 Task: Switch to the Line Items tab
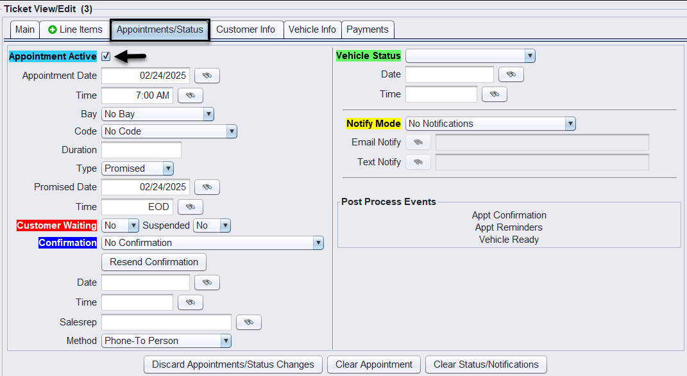point(75,29)
